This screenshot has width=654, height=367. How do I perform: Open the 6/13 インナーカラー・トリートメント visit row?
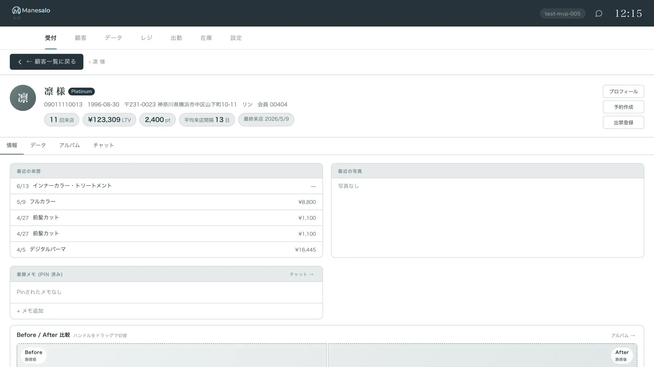(166, 186)
